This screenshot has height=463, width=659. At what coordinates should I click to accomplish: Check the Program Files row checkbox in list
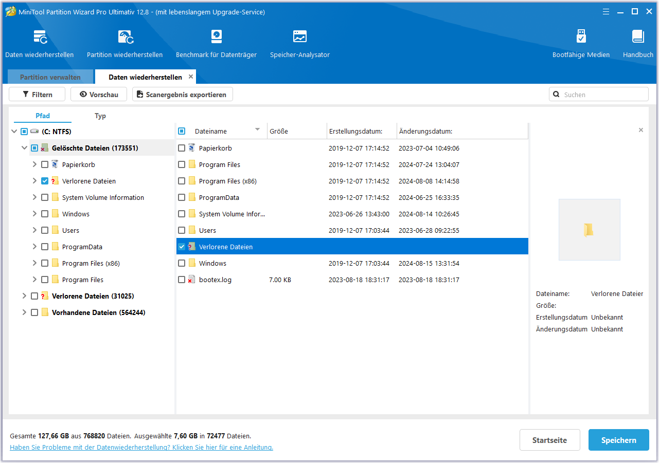[182, 164]
